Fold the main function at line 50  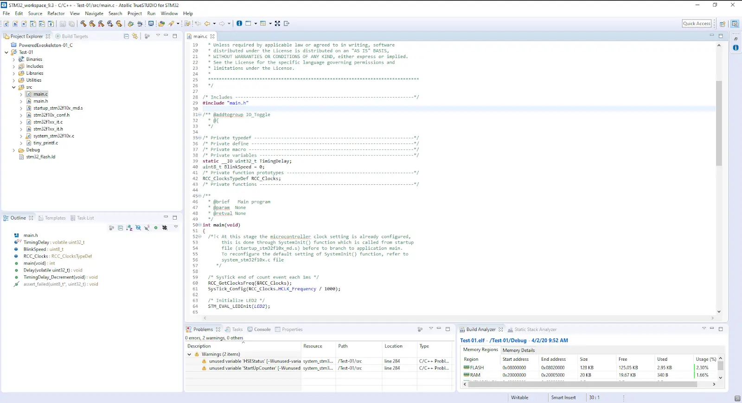[x=200, y=225]
